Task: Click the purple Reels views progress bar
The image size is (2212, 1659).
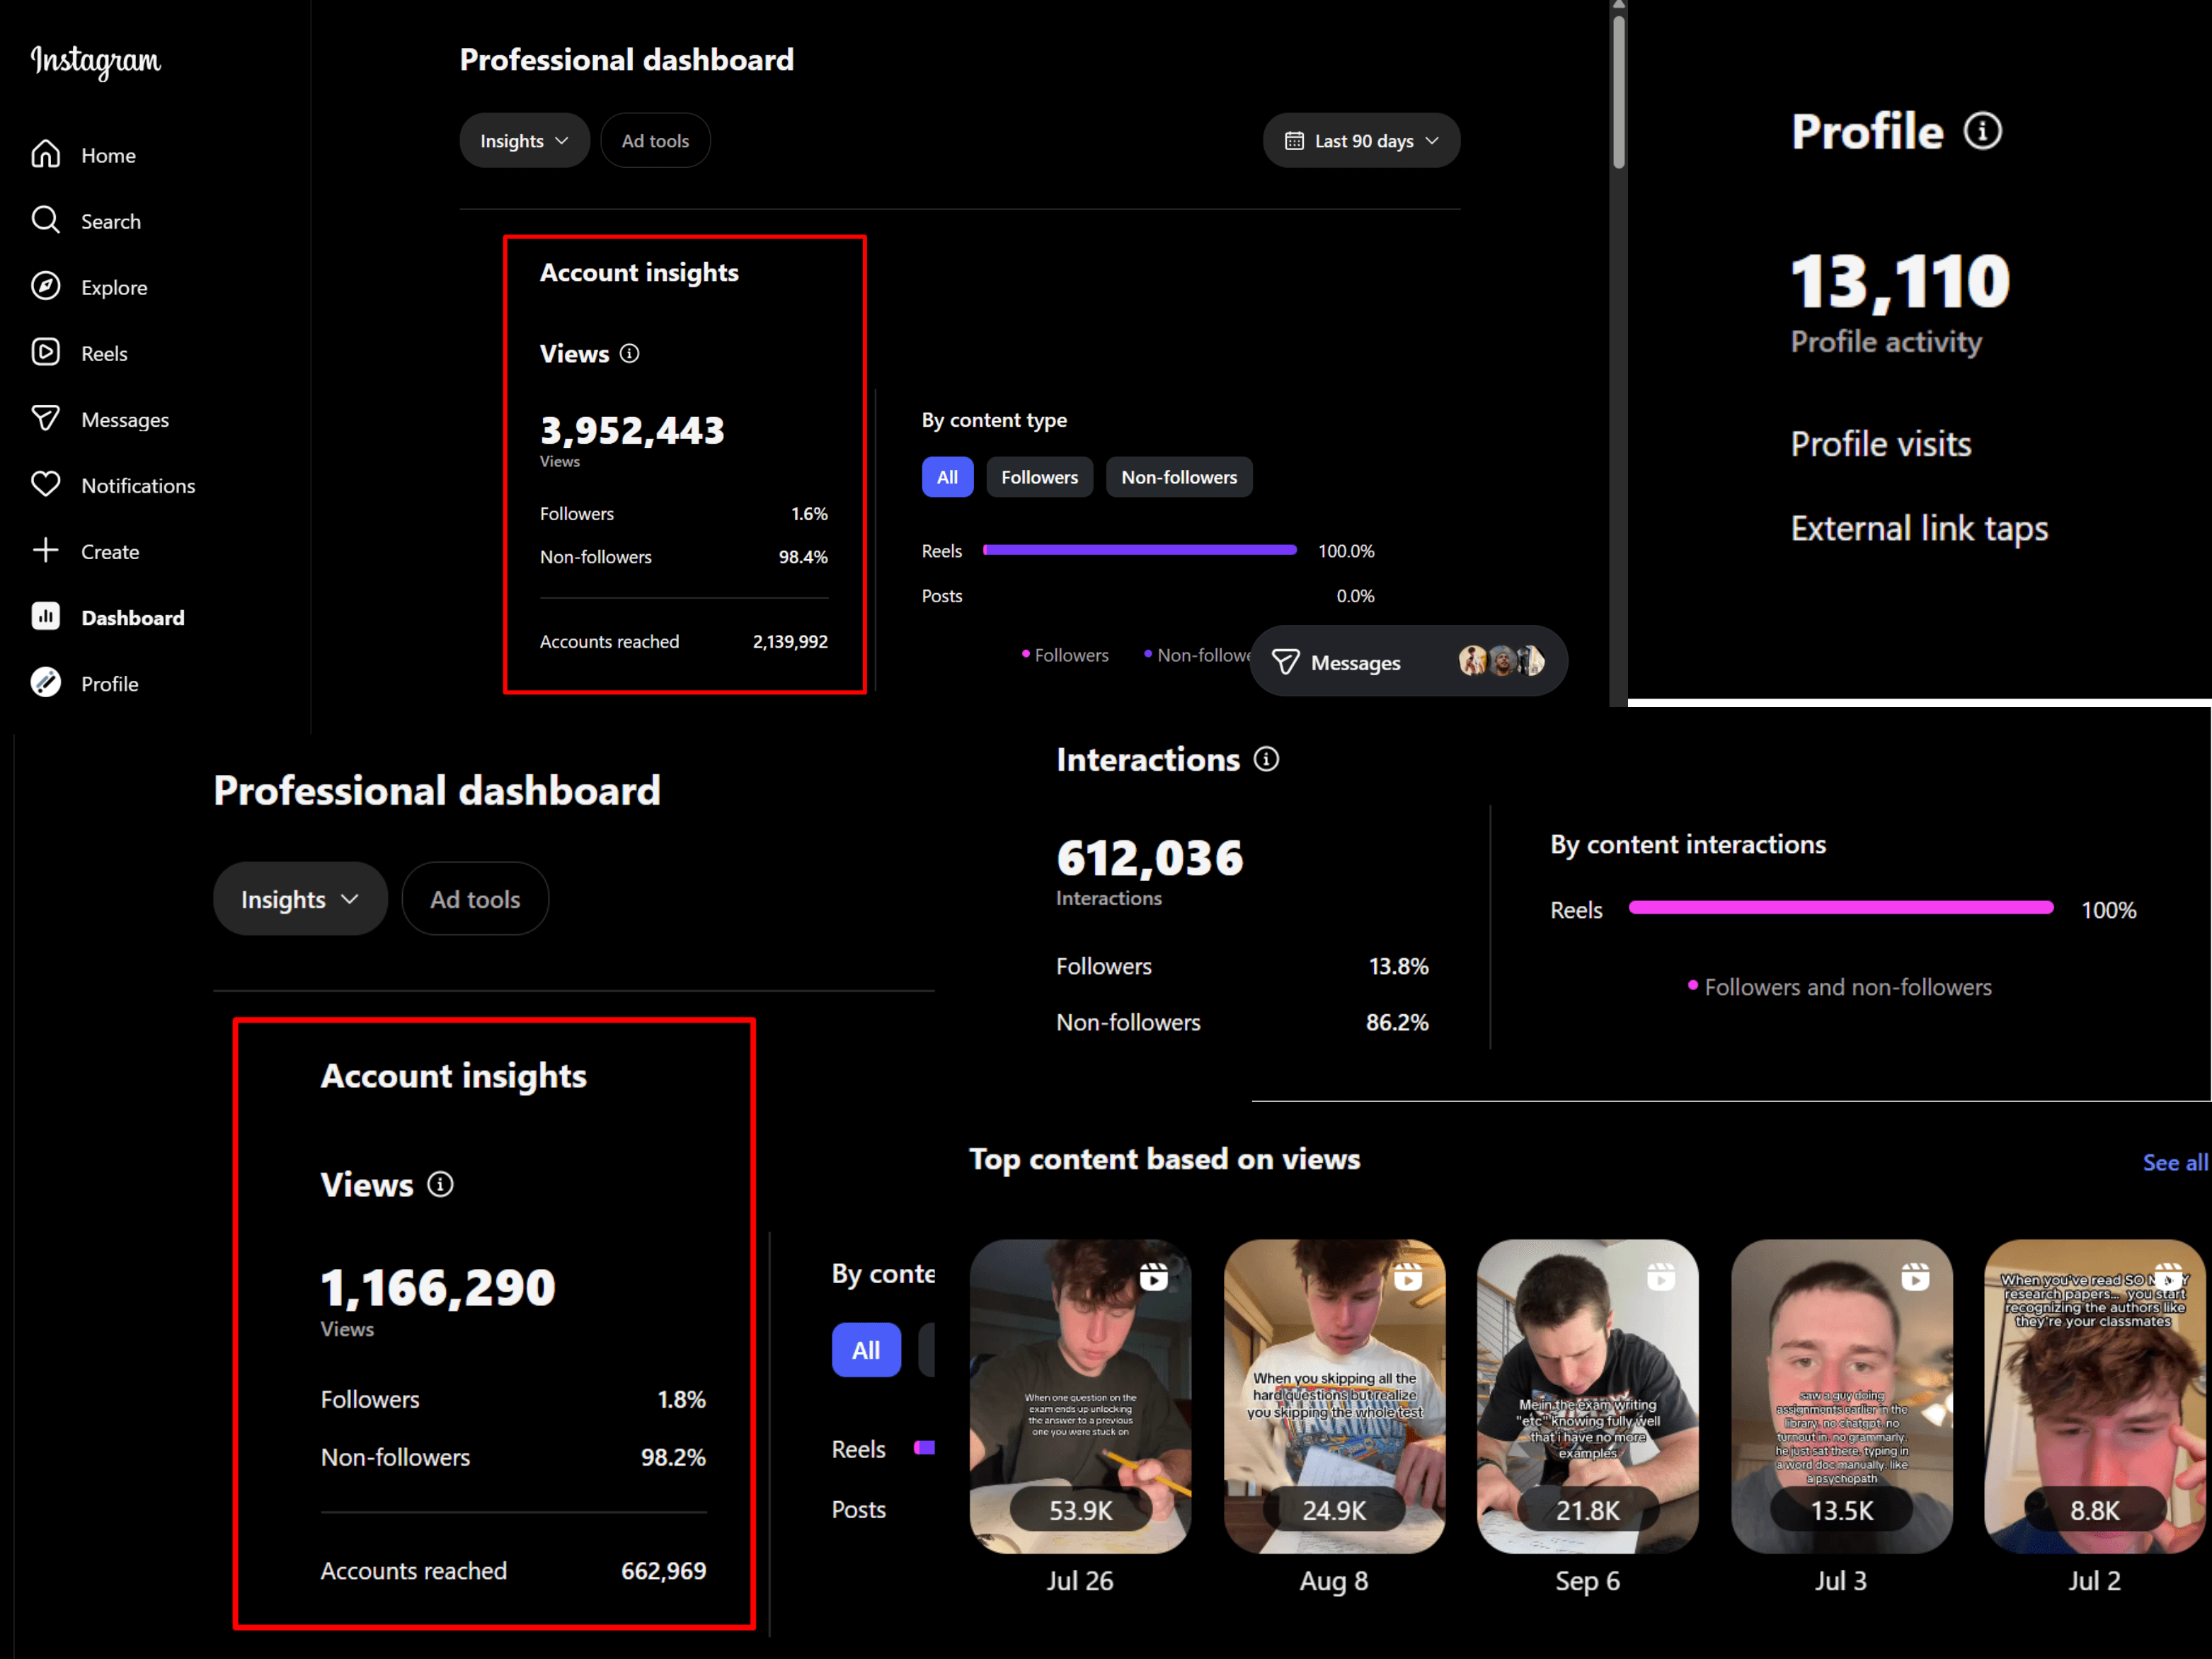Action: pos(1140,550)
